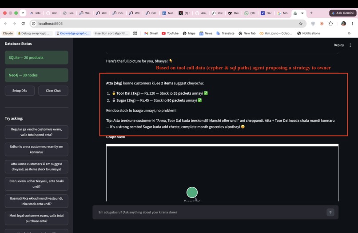Viewport: 358px width, 233px height.
Task: Click the 'Toor Dal (1kg)' list item
Action: 160,93
